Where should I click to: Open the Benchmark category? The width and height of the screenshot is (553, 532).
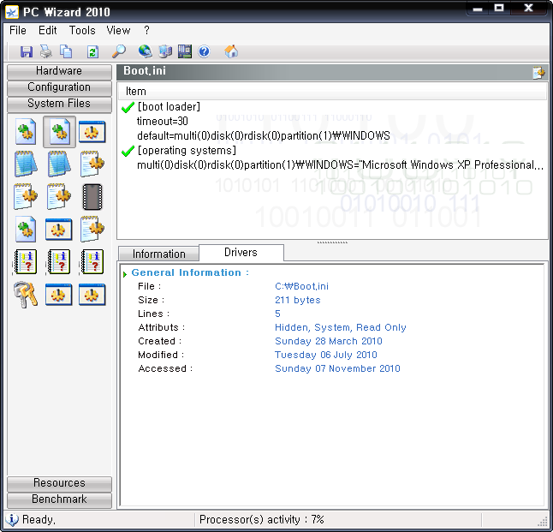point(59,499)
